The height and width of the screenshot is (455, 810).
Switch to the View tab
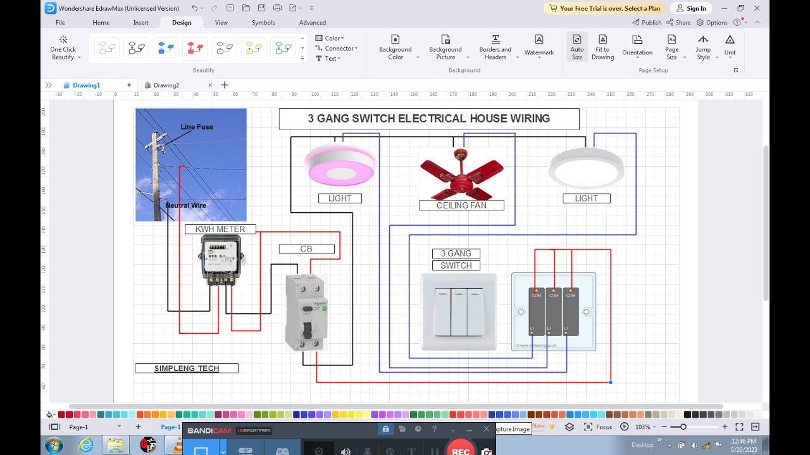click(221, 22)
